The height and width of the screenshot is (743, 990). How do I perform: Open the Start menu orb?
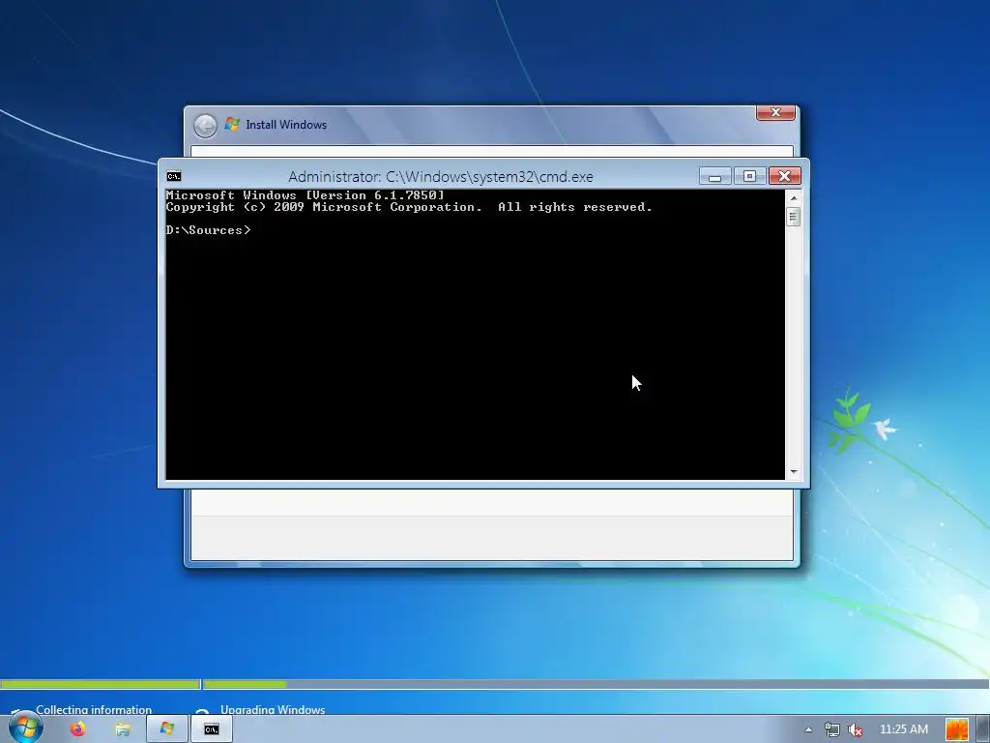pos(26,728)
